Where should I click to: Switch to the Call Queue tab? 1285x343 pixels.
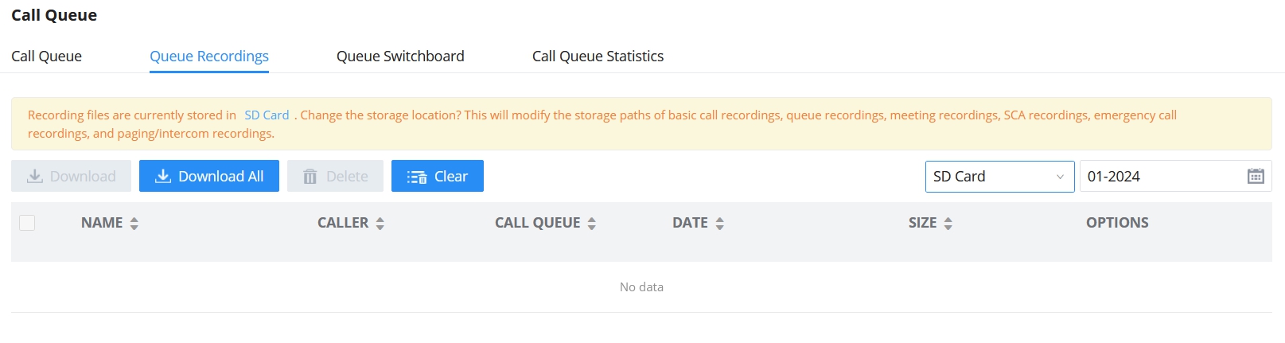tap(46, 57)
